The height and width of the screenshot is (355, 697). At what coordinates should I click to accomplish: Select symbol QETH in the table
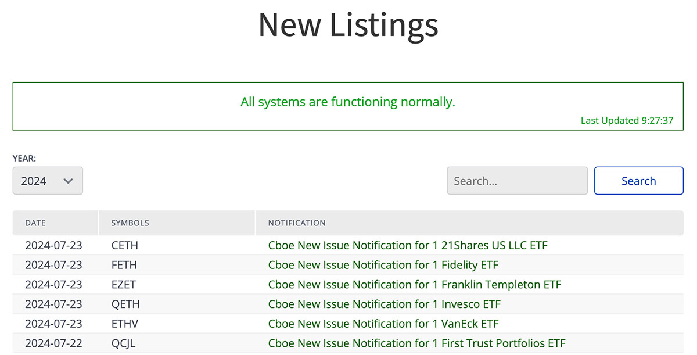point(125,304)
